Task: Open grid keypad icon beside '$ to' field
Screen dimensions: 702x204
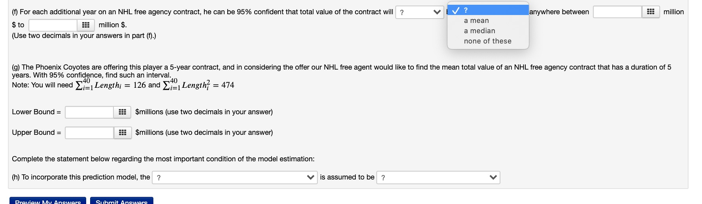Action: [x=86, y=25]
